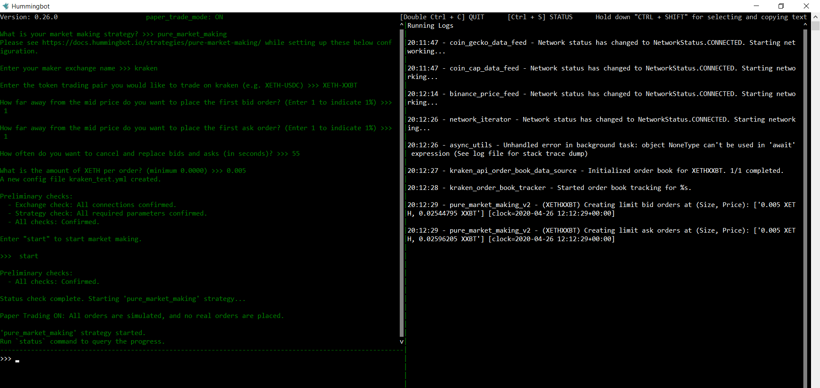Click up arrow on the Running Logs scrollbar
The width and height of the screenshot is (820, 388).
click(805, 24)
